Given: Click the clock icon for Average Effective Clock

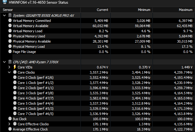Looking at the screenshot, I should [10, 129].
